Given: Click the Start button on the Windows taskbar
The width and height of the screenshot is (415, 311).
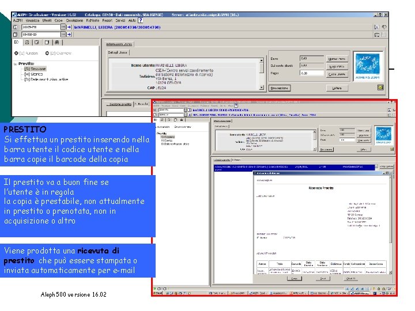Looking at the screenshot, I should point(158,293).
